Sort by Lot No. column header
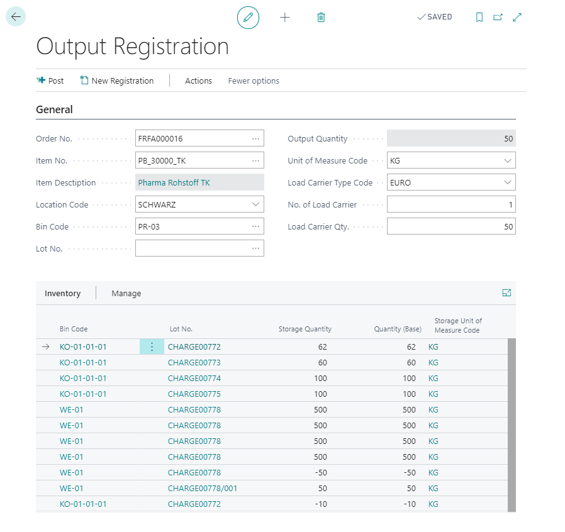Image resolution: width=565 pixels, height=532 pixels. 181,329
